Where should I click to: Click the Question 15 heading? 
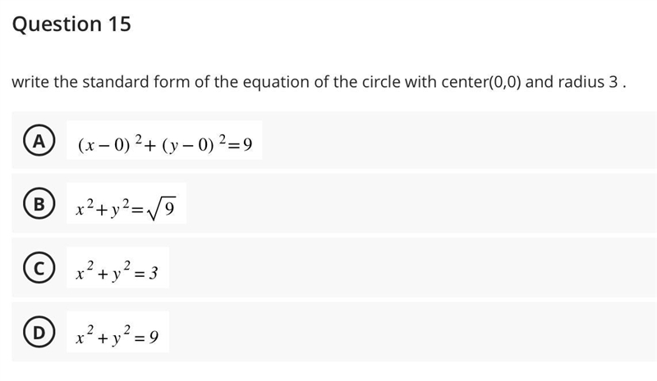point(71,24)
